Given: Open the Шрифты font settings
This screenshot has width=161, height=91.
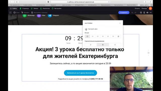Looking at the screenshot, I should [x=25, y=13].
